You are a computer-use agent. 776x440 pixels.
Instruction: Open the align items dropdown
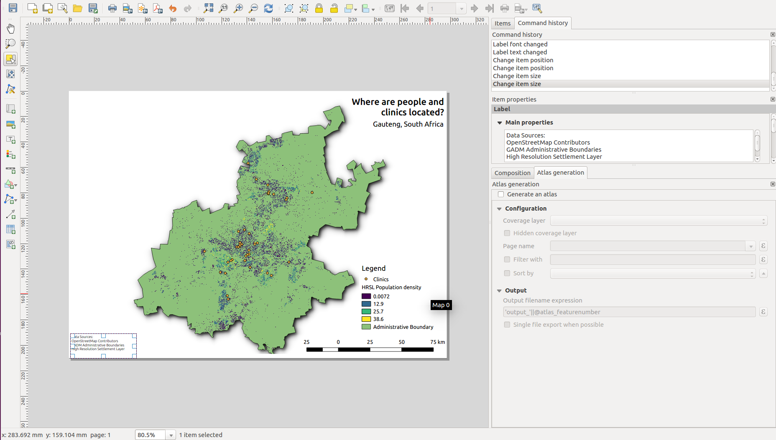373,9
